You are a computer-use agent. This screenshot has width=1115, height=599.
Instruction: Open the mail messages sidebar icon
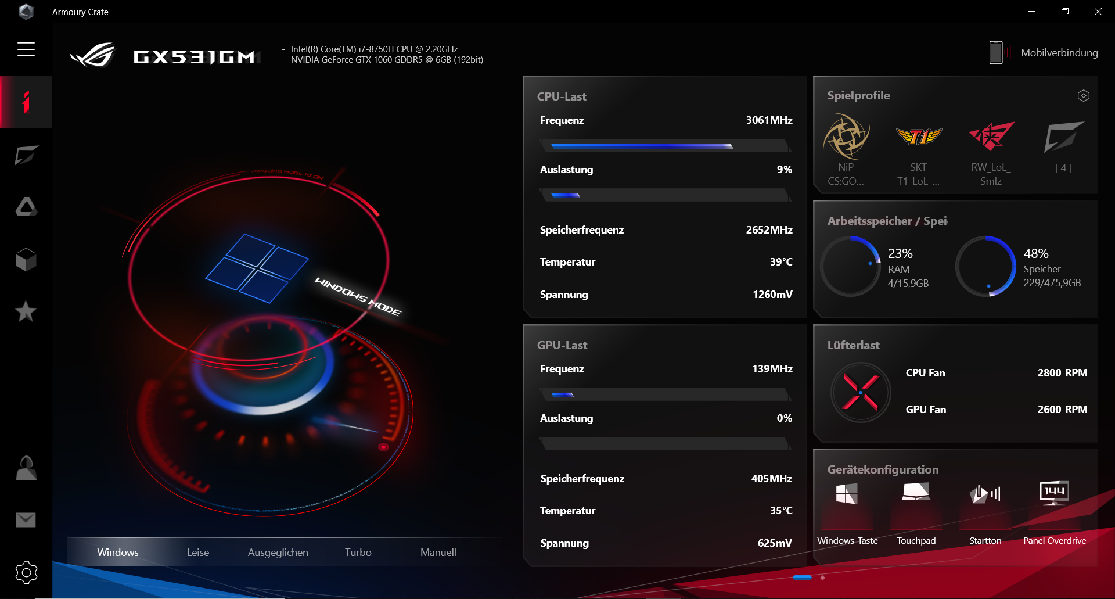coord(26,519)
